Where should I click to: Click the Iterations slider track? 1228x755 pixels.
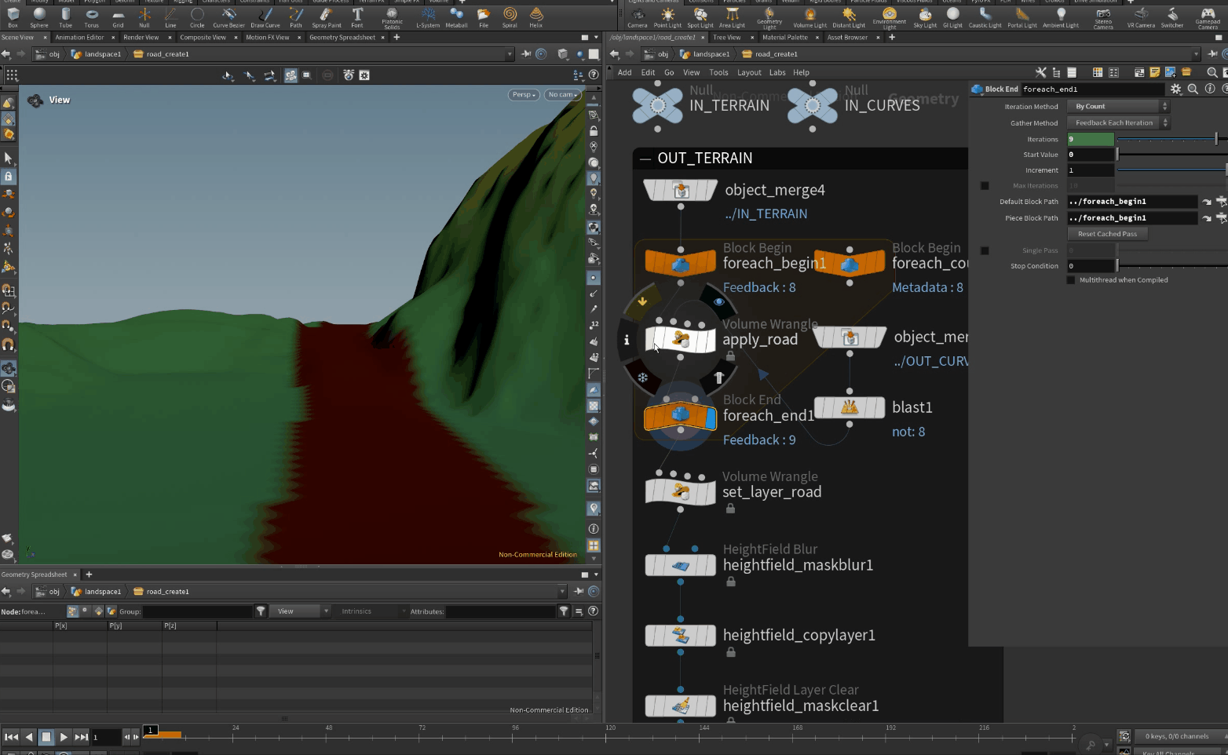coord(1166,140)
